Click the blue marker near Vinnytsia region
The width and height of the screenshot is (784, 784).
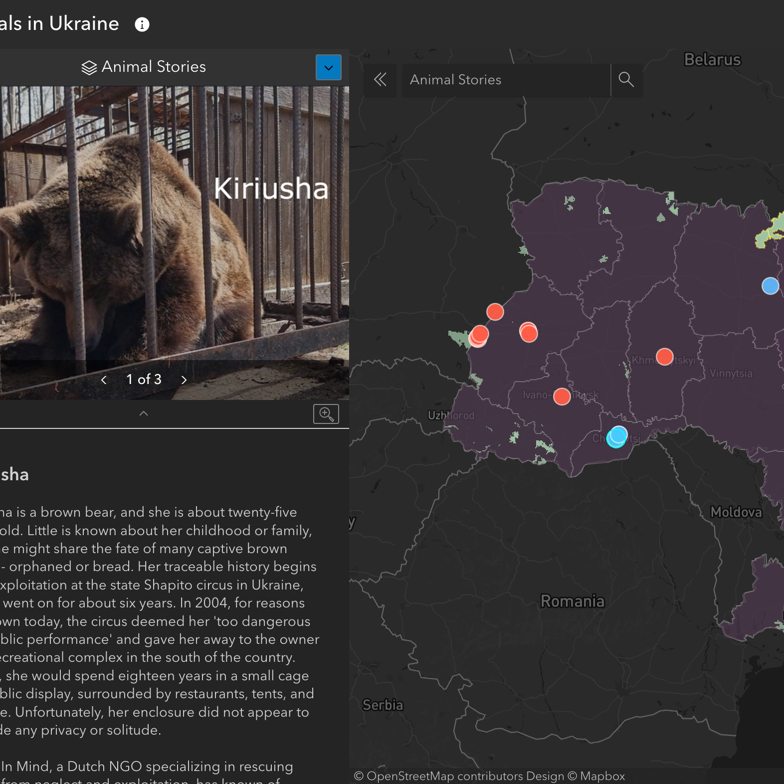(x=771, y=286)
